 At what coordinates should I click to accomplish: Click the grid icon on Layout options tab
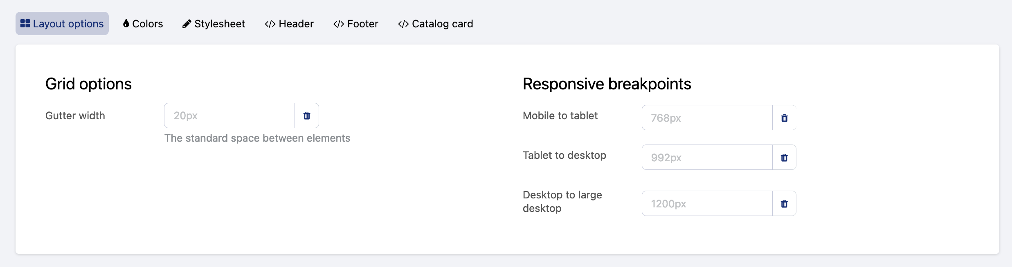point(25,24)
